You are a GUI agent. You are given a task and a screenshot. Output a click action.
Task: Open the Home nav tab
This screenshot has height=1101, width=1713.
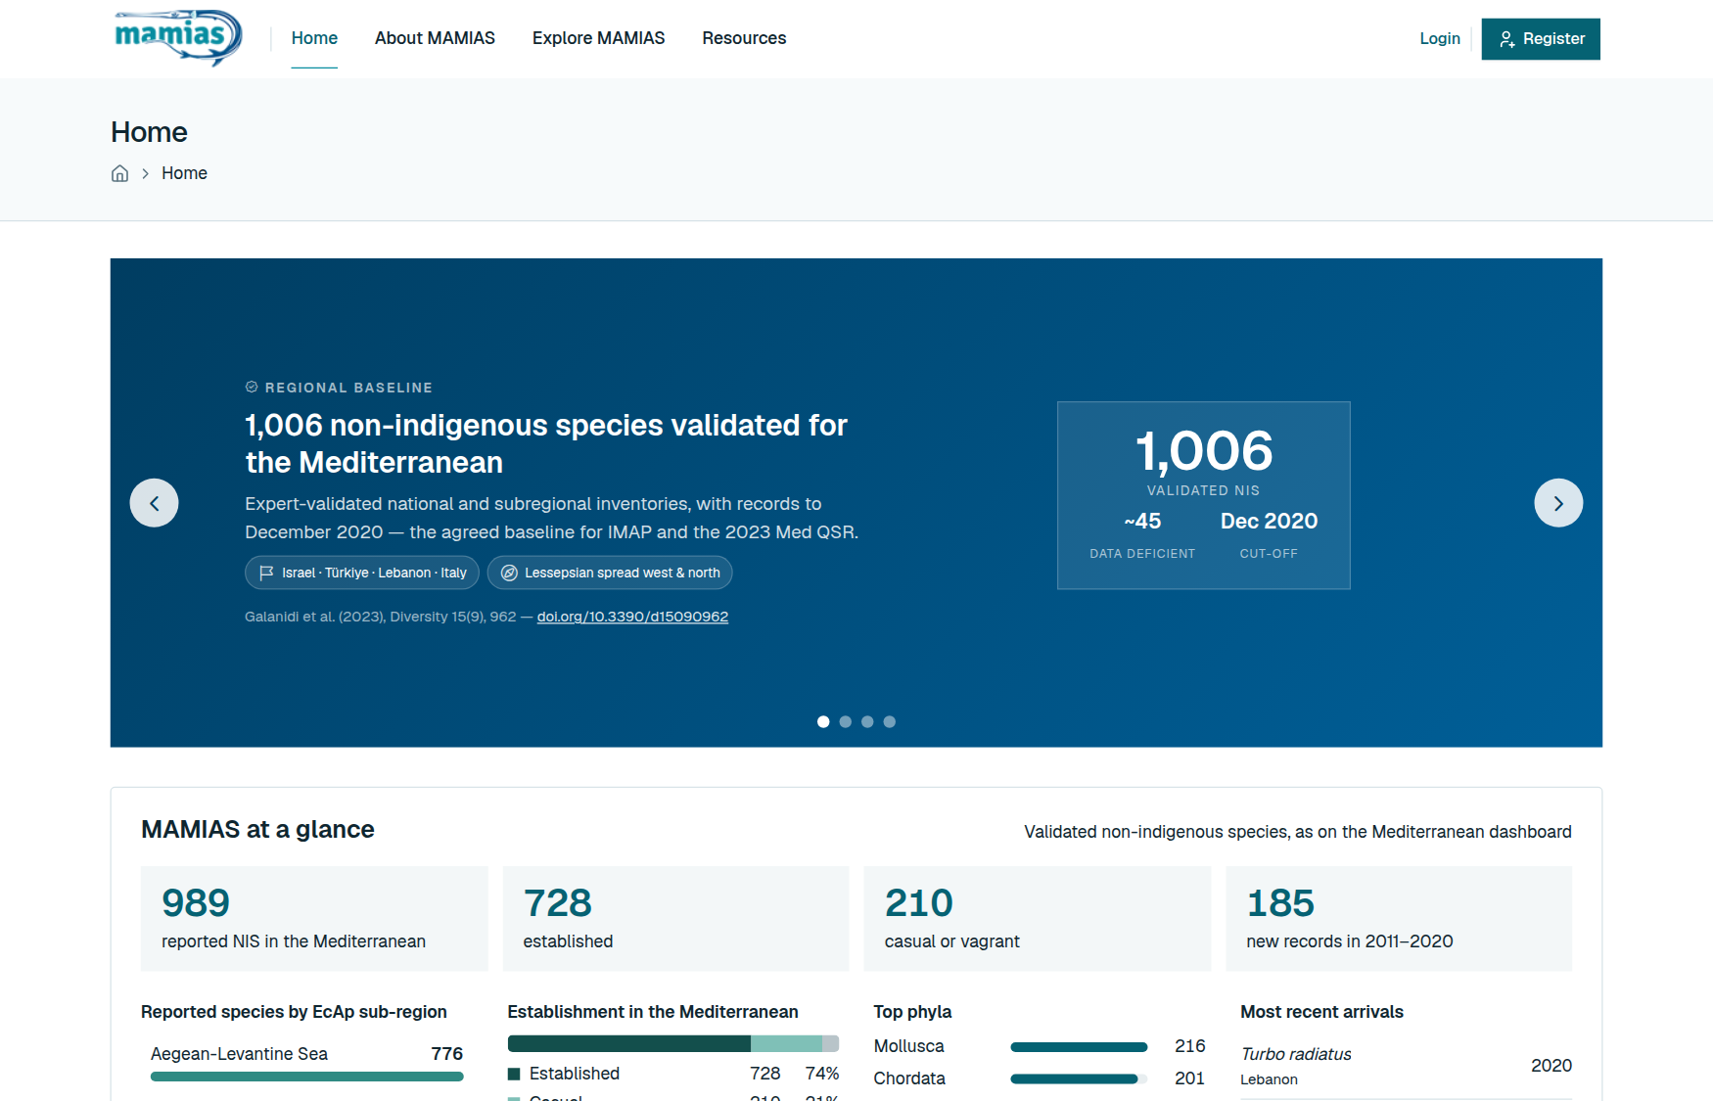click(x=314, y=38)
